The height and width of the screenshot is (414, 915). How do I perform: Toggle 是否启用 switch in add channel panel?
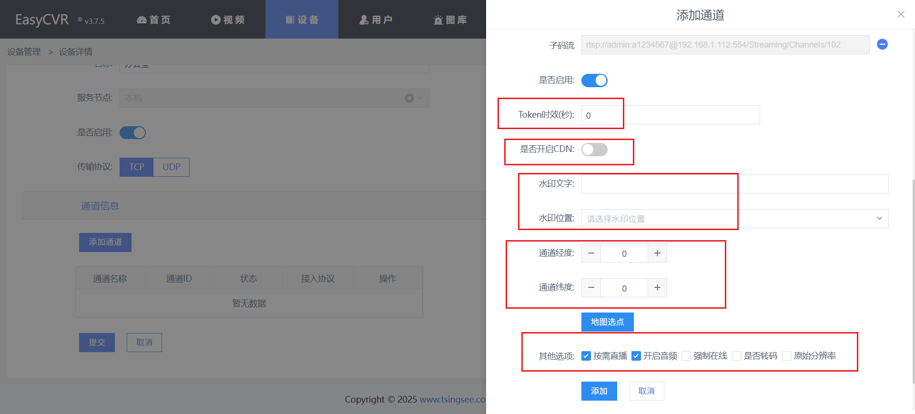point(594,81)
